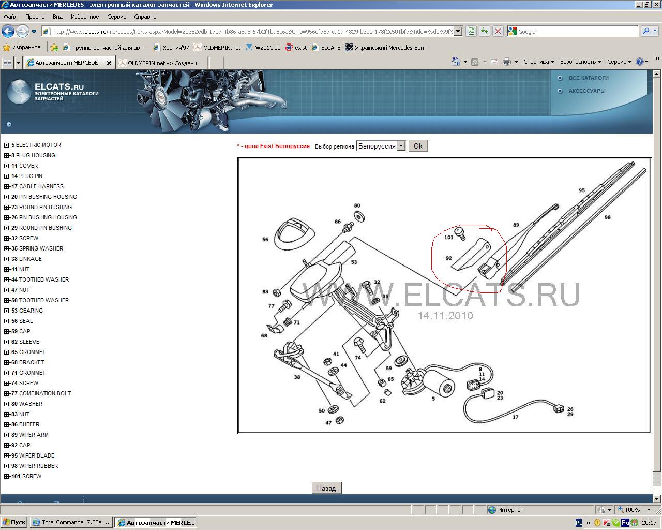Open the Український Mercedes-Ben bookmark

click(387, 48)
